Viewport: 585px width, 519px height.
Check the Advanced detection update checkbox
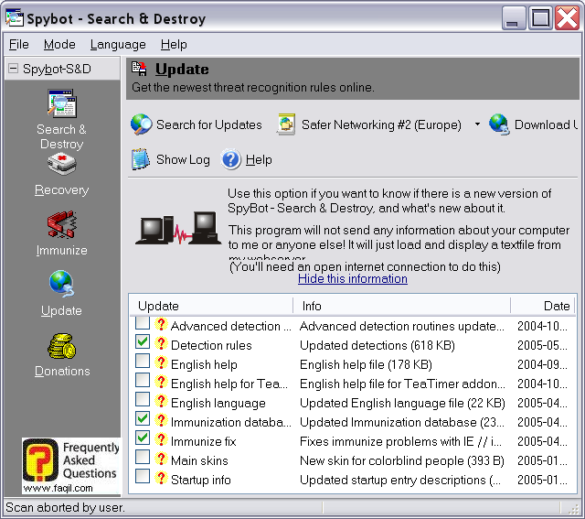click(x=143, y=323)
